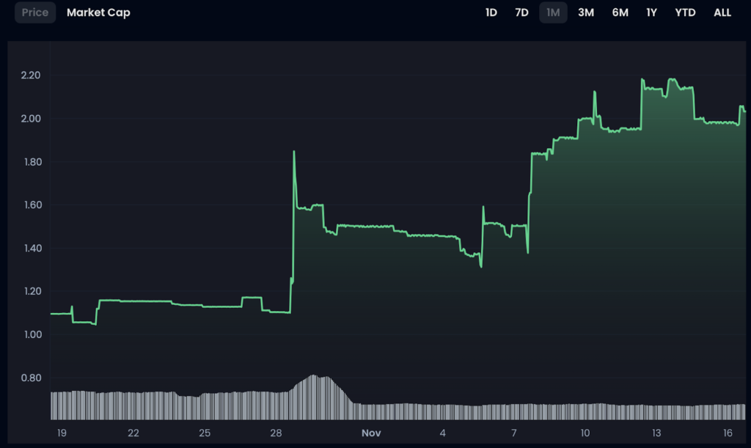Click the 10 date label on x-axis

[x=585, y=433]
